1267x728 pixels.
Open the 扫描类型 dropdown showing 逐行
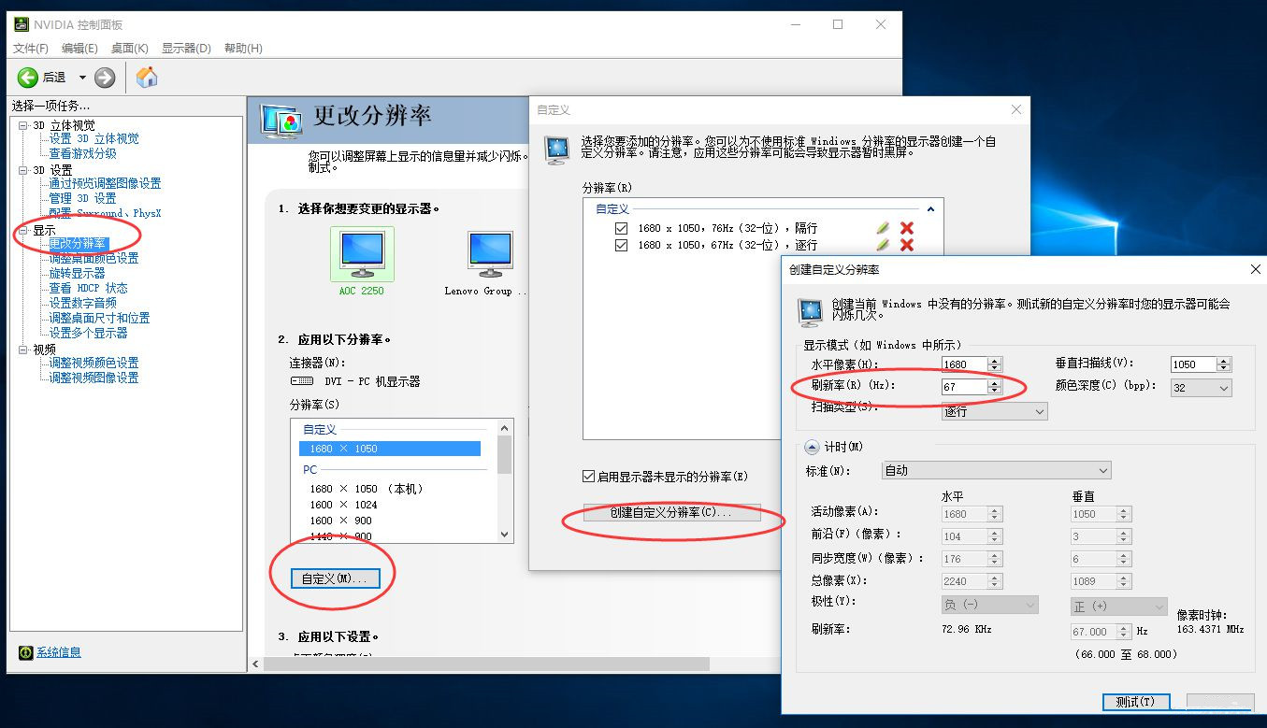(x=994, y=411)
